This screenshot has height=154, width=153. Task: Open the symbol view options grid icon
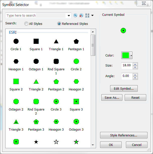(87, 15)
